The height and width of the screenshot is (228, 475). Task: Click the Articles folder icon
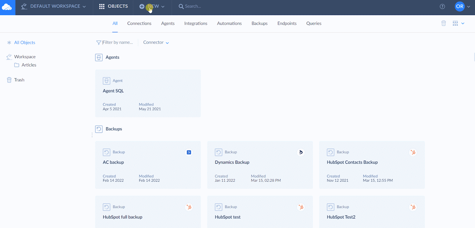pyautogui.click(x=17, y=65)
